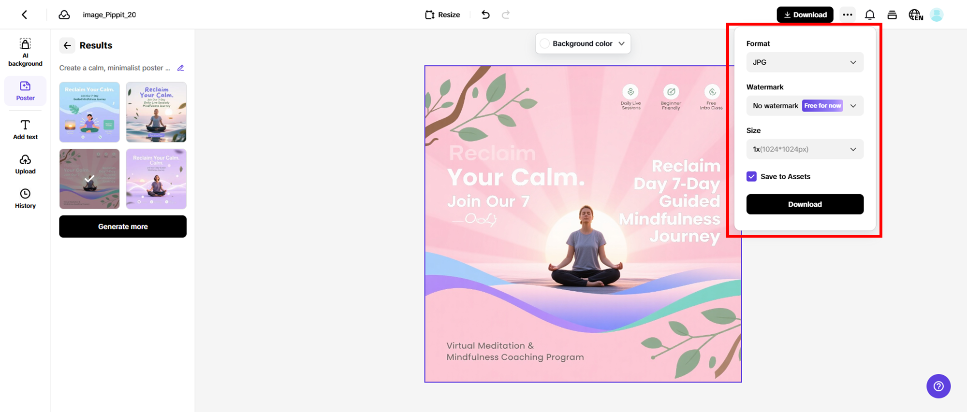Select the checked pink poster thumbnail
The width and height of the screenshot is (967, 412).
click(x=89, y=179)
